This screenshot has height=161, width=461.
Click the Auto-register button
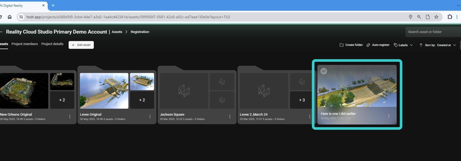coord(378,45)
